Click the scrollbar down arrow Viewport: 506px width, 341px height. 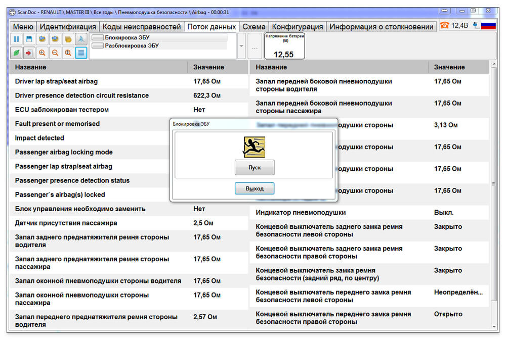[494, 326]
